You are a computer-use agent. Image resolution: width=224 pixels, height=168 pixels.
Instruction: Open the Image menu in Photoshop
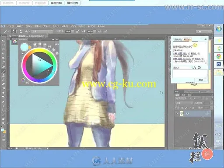[29, 26]
